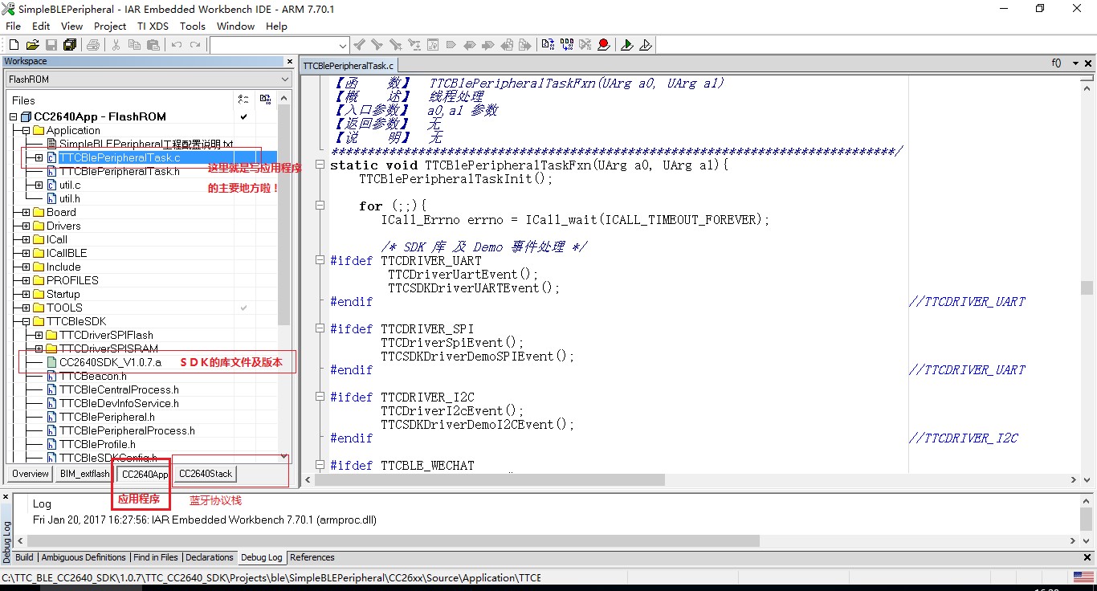
Task: Click the Find Next toolbar icon
Action: coord(377,45)
